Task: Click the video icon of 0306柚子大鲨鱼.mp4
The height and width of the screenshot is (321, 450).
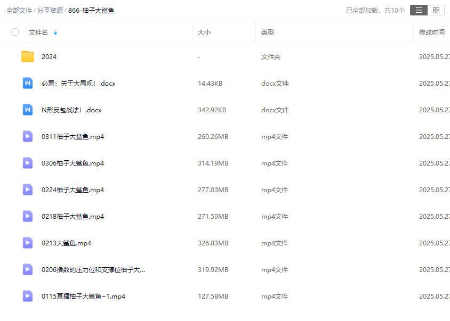Action: 28,163
